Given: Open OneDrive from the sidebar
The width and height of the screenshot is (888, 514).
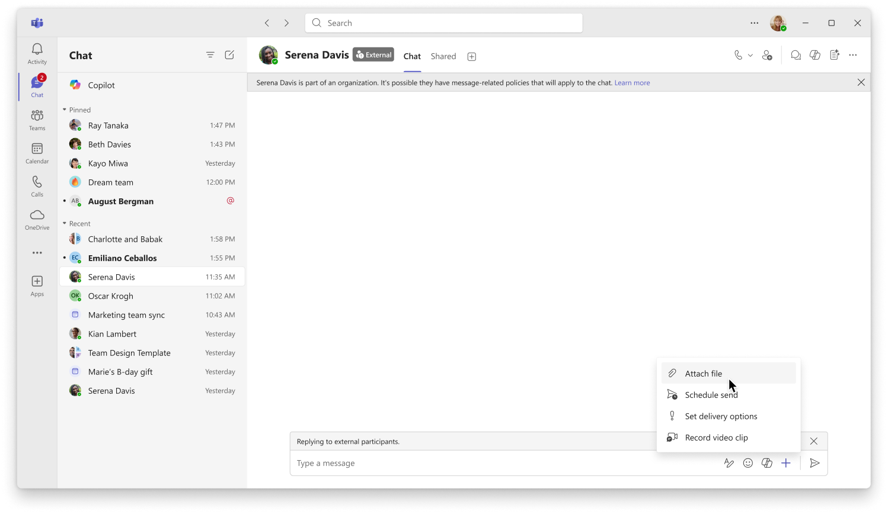Looking at the screenshot, I should pyautogui.click(x=37, y=219).
